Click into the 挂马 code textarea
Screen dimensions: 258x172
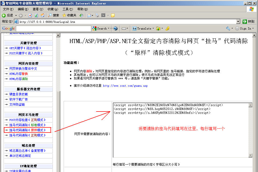(181, 130)
